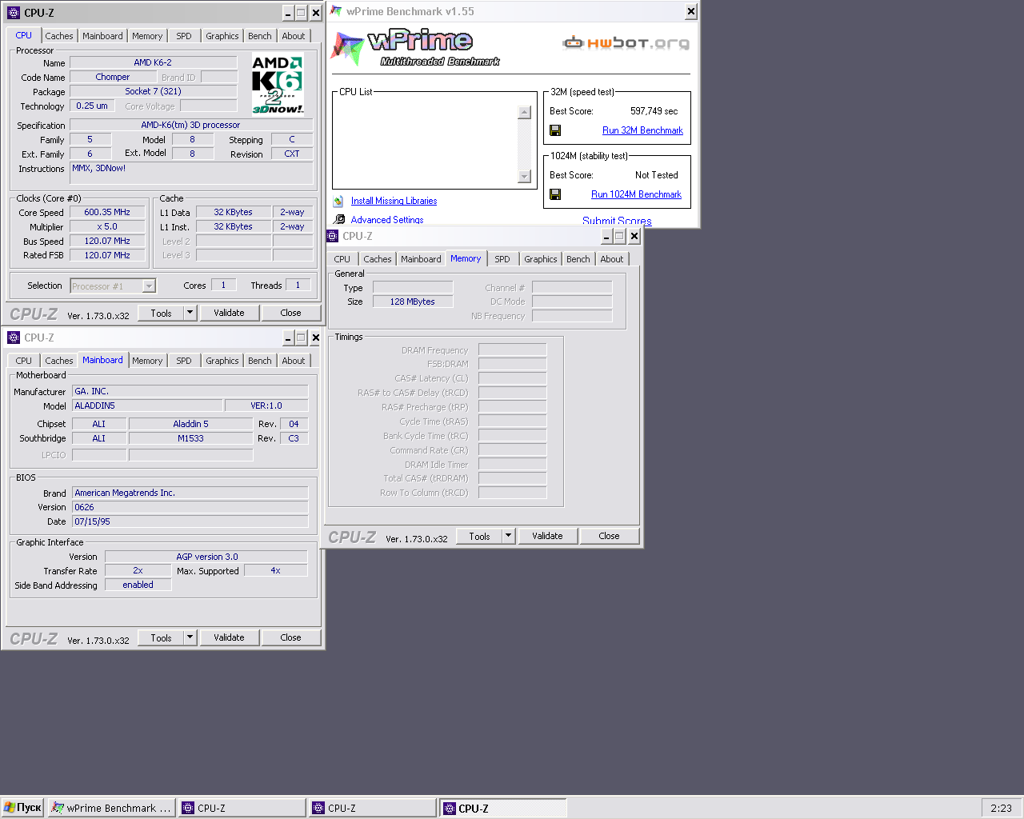
Task: Click the Side Band Addressing enabled value
Action: click(x=138, y=585)
